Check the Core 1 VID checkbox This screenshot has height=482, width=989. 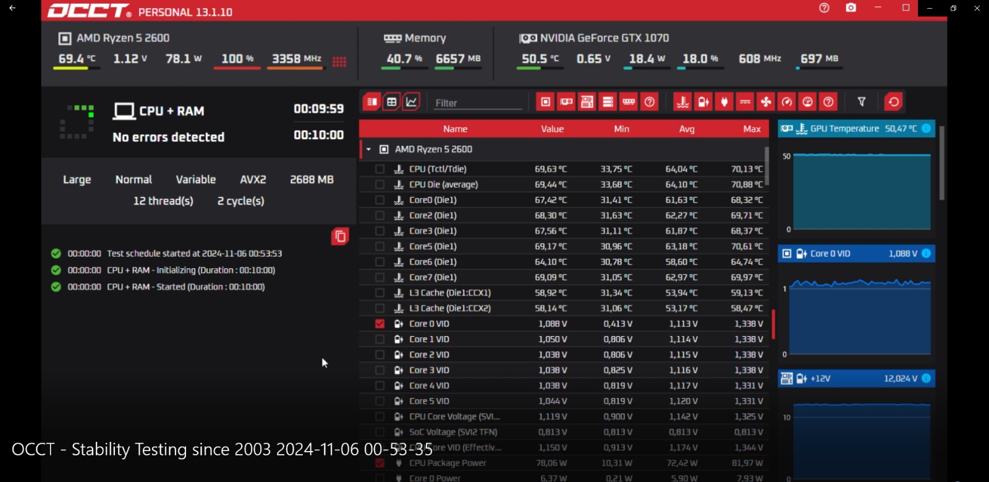point(380,339)
